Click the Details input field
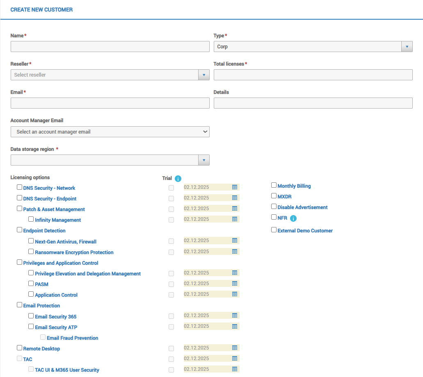 313,103
